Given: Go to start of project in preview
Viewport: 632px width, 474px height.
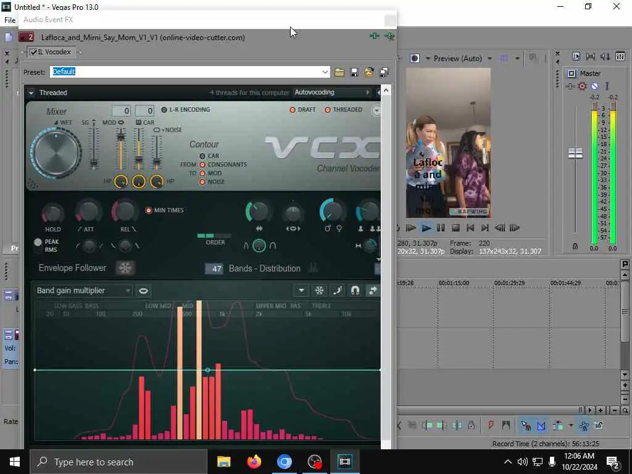Looking at the screenshot, I should (x=470, y=228).
